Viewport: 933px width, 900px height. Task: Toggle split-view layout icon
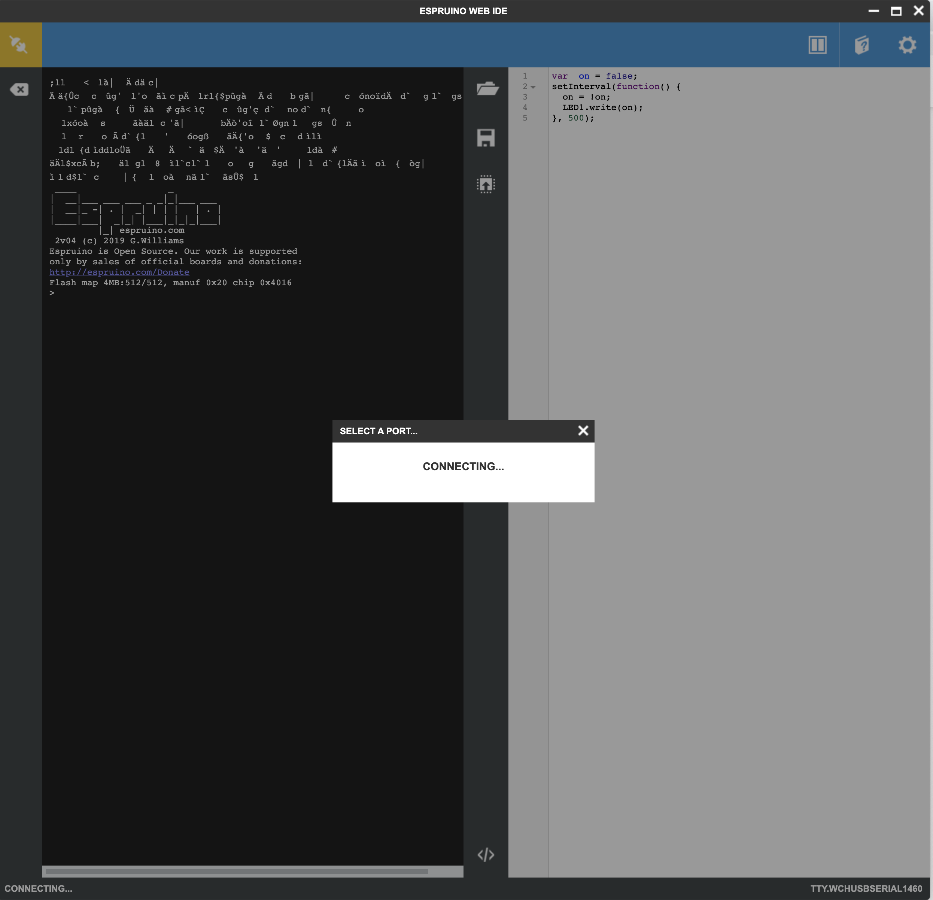tap(817, 45)
